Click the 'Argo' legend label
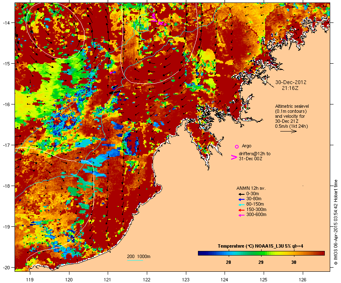 pos(247,146)
